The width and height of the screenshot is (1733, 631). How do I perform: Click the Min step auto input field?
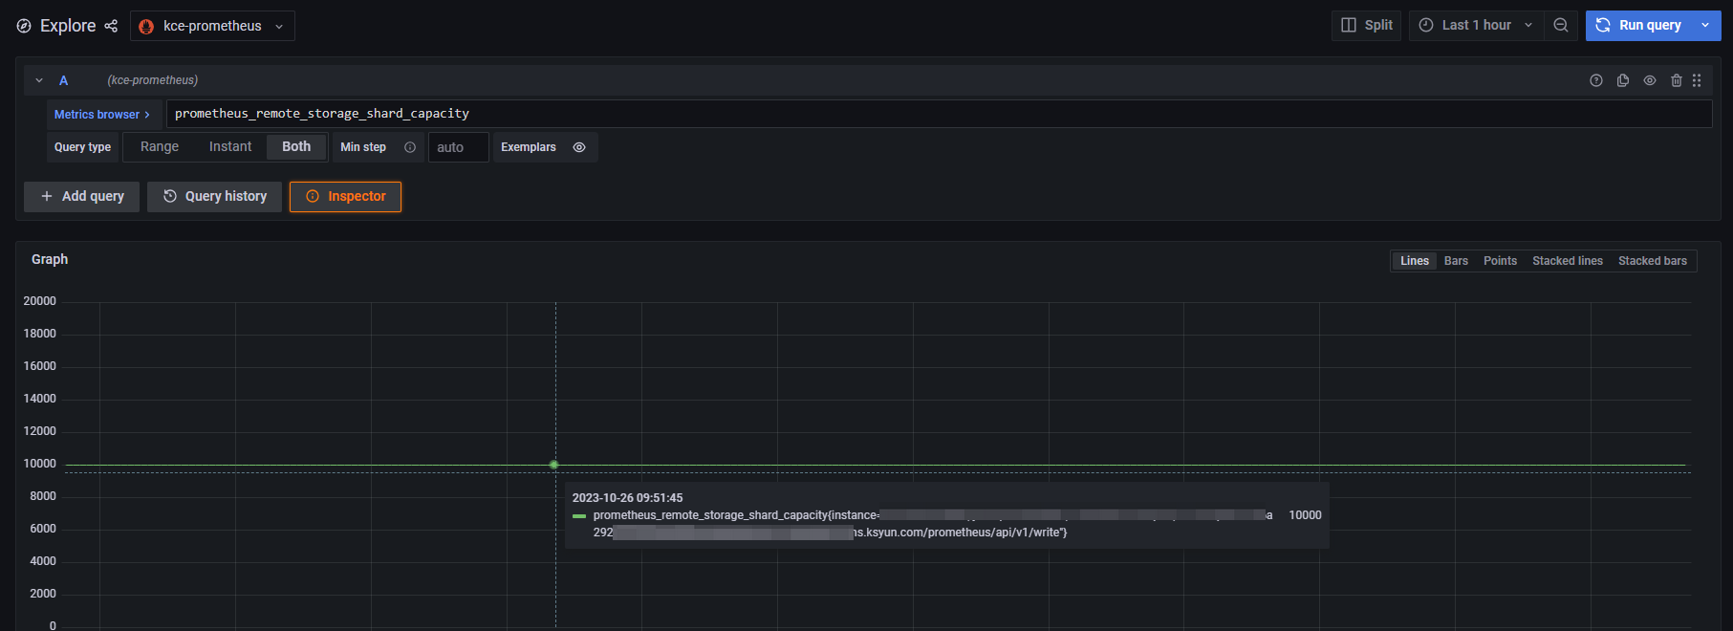pyautogui.click(x=458, y=147)
